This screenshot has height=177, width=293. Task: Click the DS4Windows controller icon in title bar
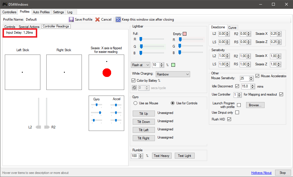[x=5, y=4]
